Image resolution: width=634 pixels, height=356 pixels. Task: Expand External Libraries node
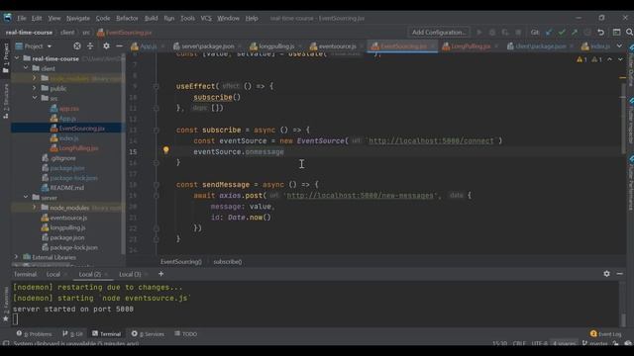pos(17,257)
